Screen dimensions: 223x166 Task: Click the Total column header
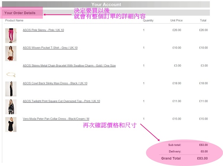(x=203, y=20)
